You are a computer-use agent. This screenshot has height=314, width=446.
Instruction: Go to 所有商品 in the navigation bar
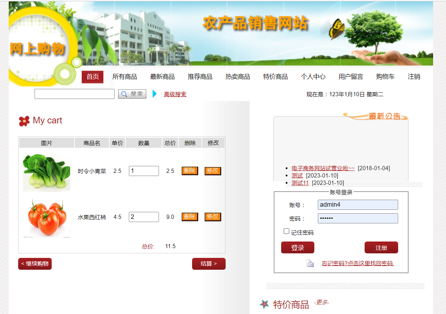pos(125,77)
